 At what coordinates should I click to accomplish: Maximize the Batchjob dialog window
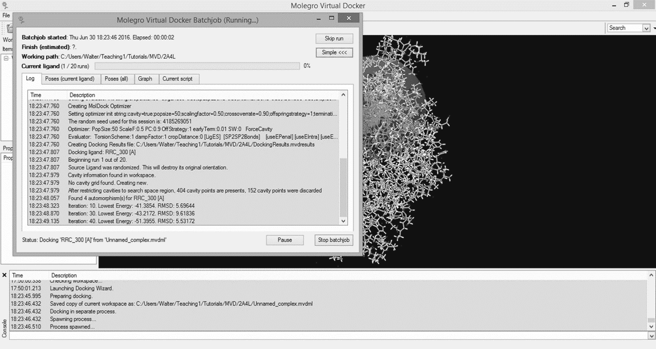click(x=331, y=18)
